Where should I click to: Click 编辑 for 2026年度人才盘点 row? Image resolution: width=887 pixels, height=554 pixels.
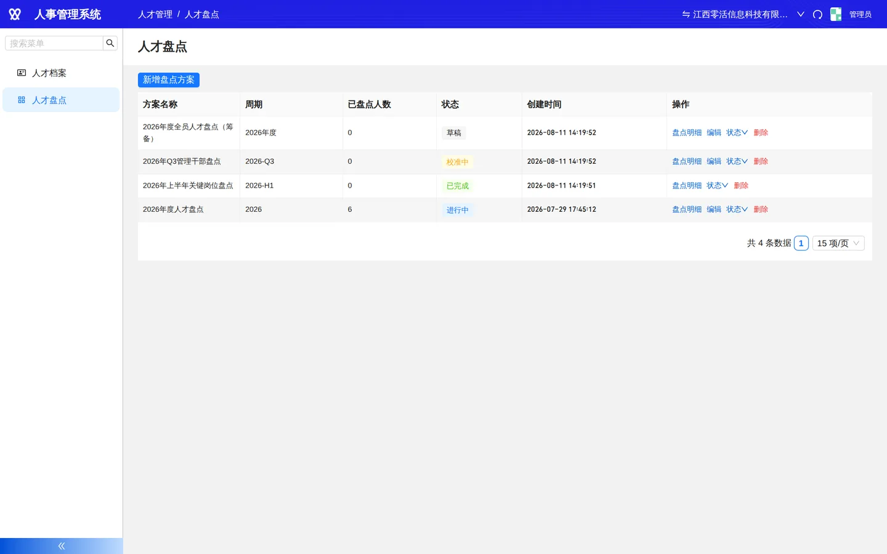click(x=714, y=209)
